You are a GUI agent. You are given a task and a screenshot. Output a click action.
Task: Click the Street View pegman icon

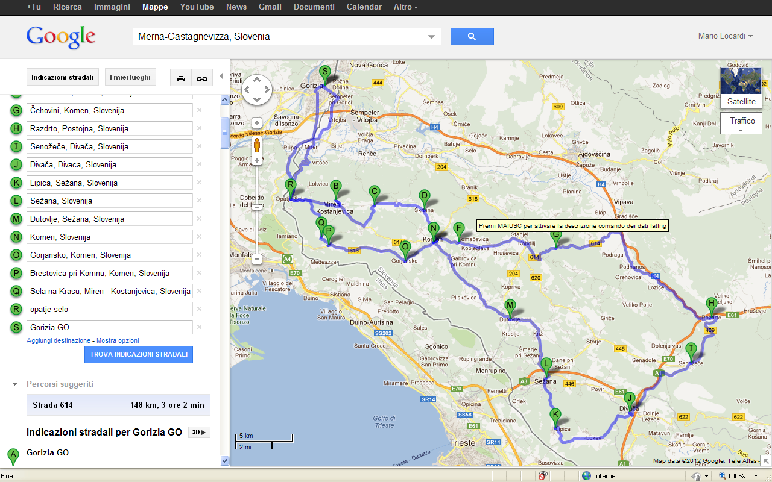pyautogui.click(x=257, y=145)
